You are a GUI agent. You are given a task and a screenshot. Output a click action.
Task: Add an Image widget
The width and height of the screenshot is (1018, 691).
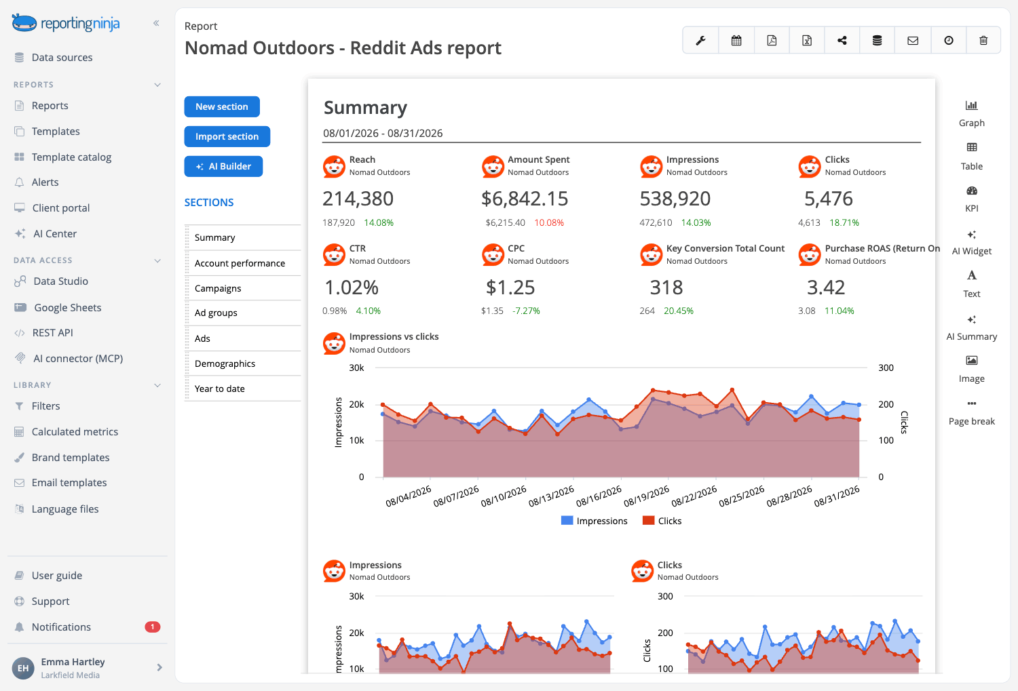coord(972,370)
